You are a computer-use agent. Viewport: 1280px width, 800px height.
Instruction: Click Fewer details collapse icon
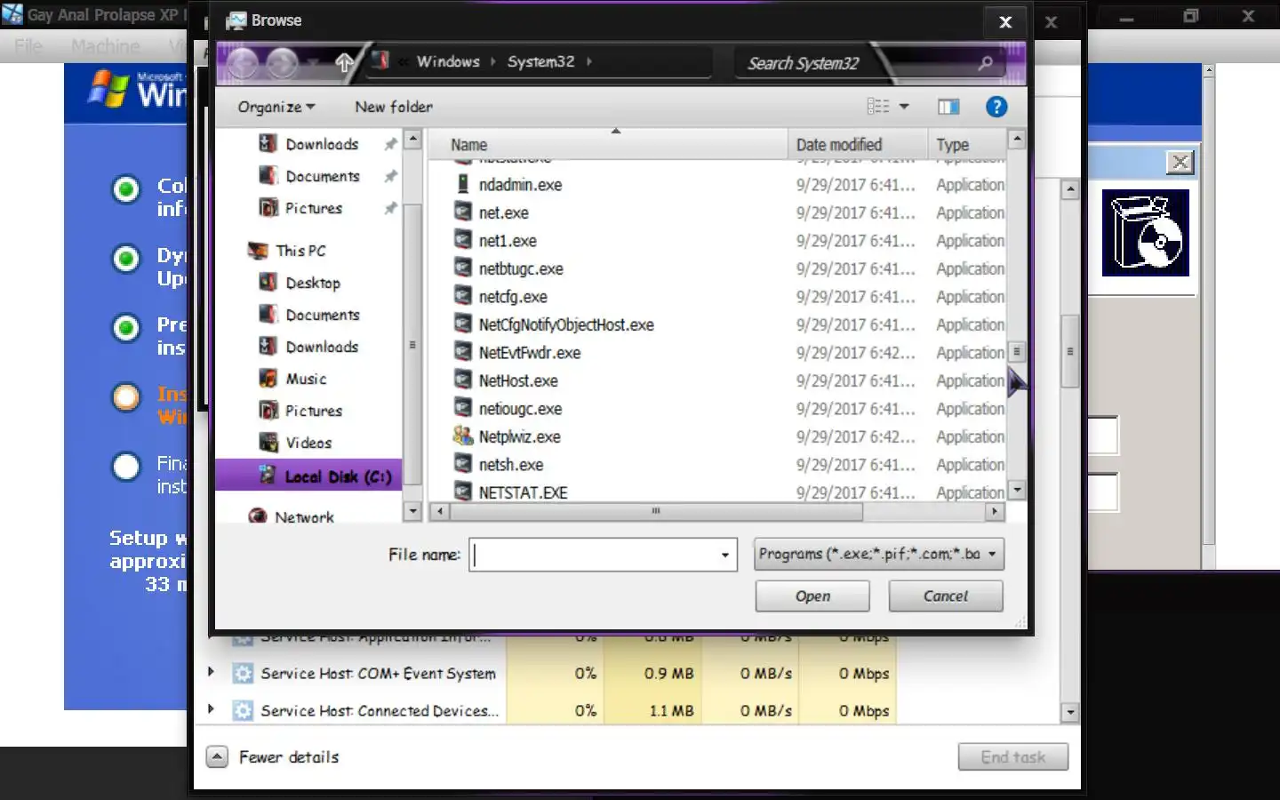click(x=217, y=756)
